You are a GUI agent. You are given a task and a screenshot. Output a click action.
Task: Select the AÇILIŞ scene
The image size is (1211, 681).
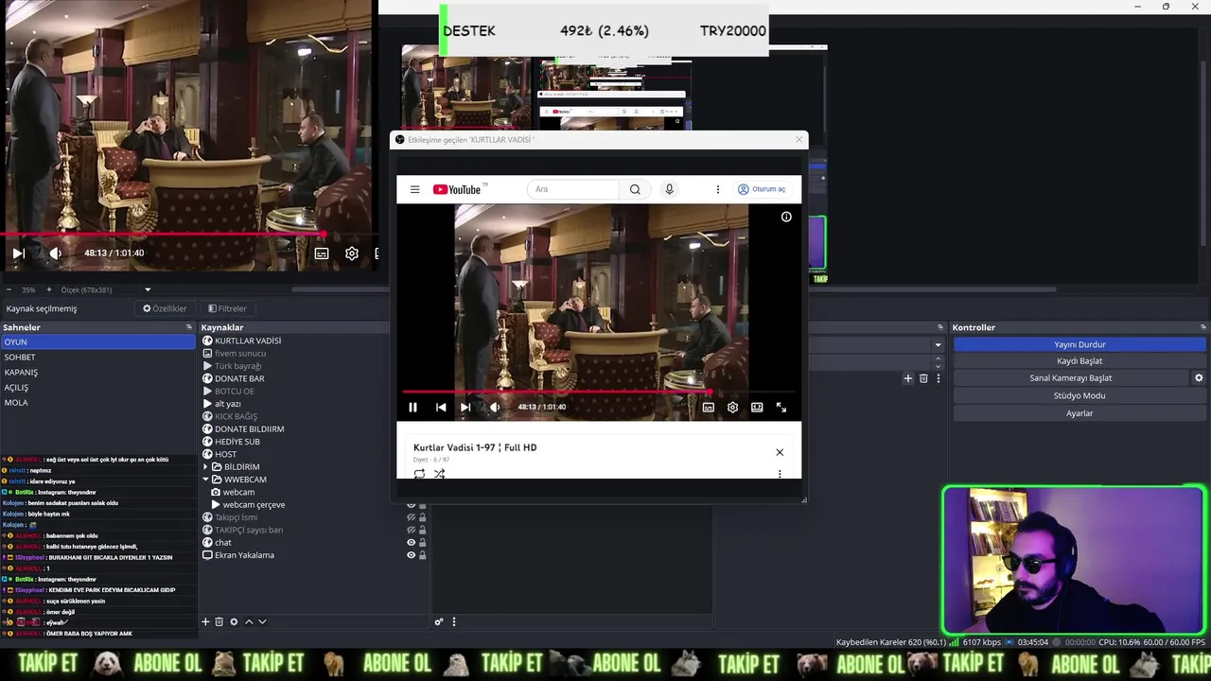[x=97, y=388]
